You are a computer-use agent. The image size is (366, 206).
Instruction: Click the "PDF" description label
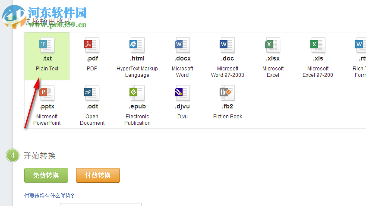92,68
